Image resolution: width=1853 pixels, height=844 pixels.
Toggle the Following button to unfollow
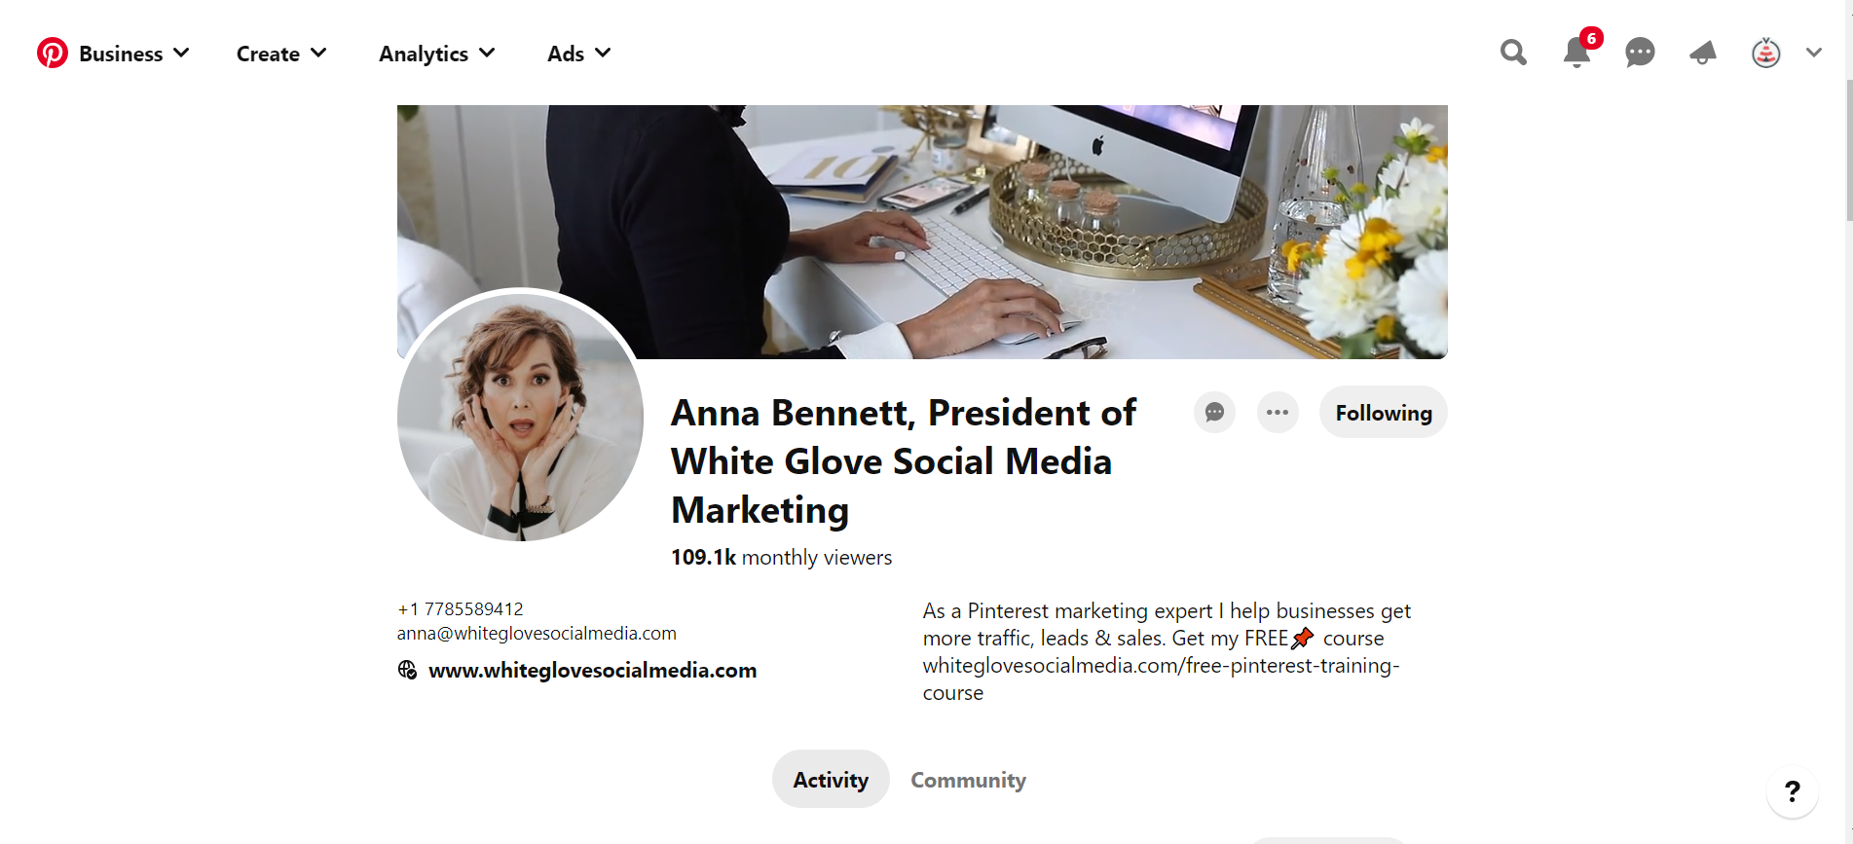(x=1383, y=413)
